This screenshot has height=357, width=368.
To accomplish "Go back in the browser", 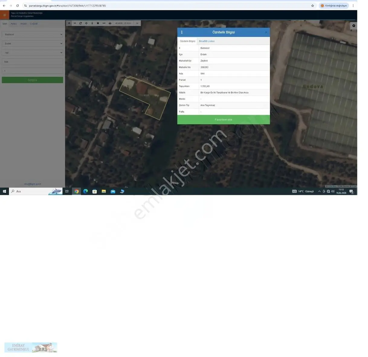I will (x=4, y=6).
